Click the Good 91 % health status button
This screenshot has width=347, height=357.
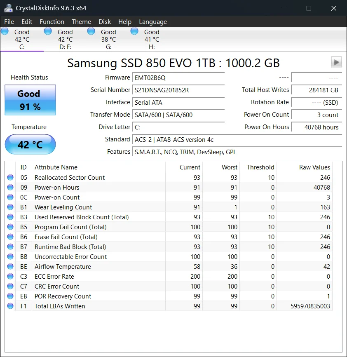coord(30,100)
